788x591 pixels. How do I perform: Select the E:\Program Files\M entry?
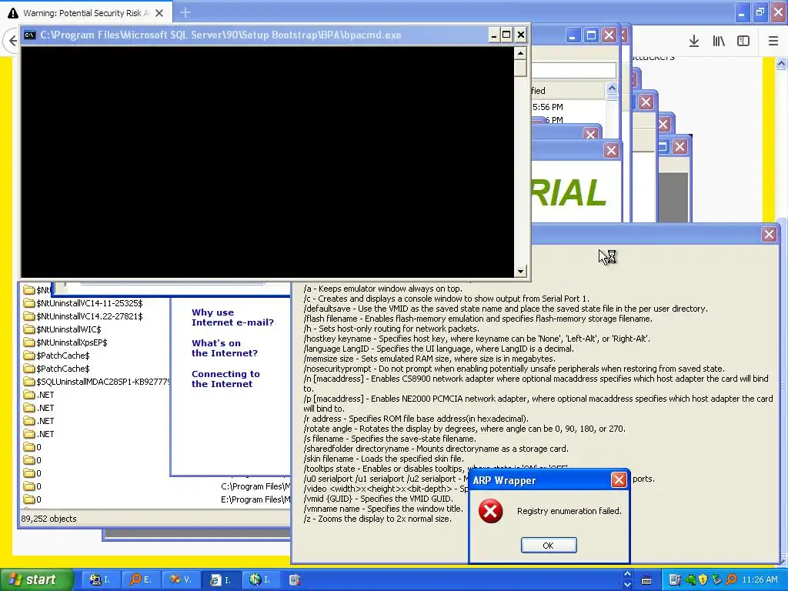click(x=255, y=499)
